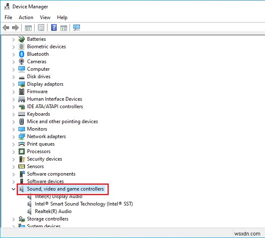Select the Computer category label
Viewport: 265px width, 238px height.
[x=38, y=69]
